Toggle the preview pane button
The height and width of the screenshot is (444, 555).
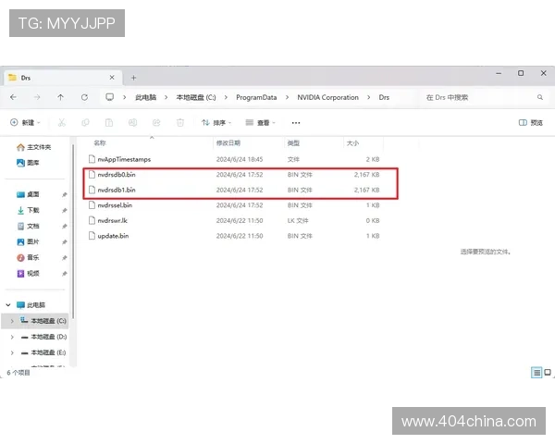531,122
